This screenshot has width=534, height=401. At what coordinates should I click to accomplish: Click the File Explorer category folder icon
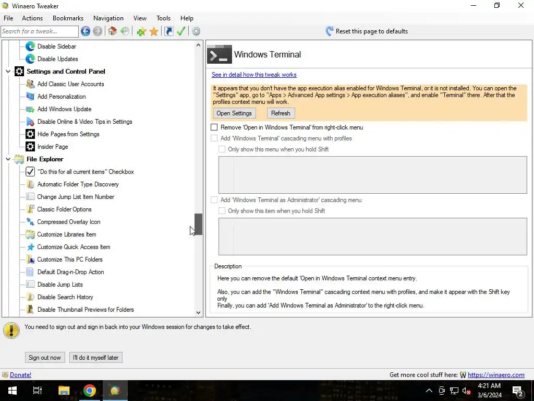(x=19, y=159)
